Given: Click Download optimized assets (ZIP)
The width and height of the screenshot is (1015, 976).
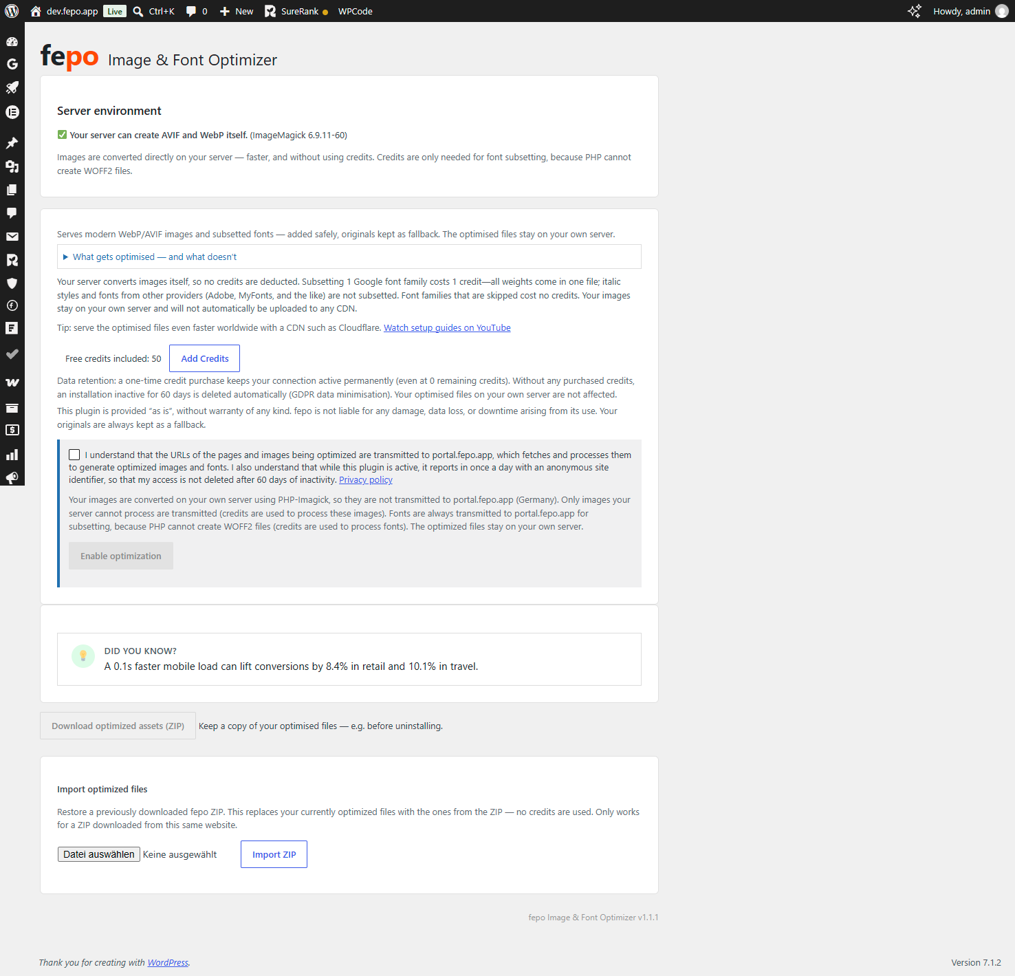Looking at the screenshot, I should [x=118, y=726].
